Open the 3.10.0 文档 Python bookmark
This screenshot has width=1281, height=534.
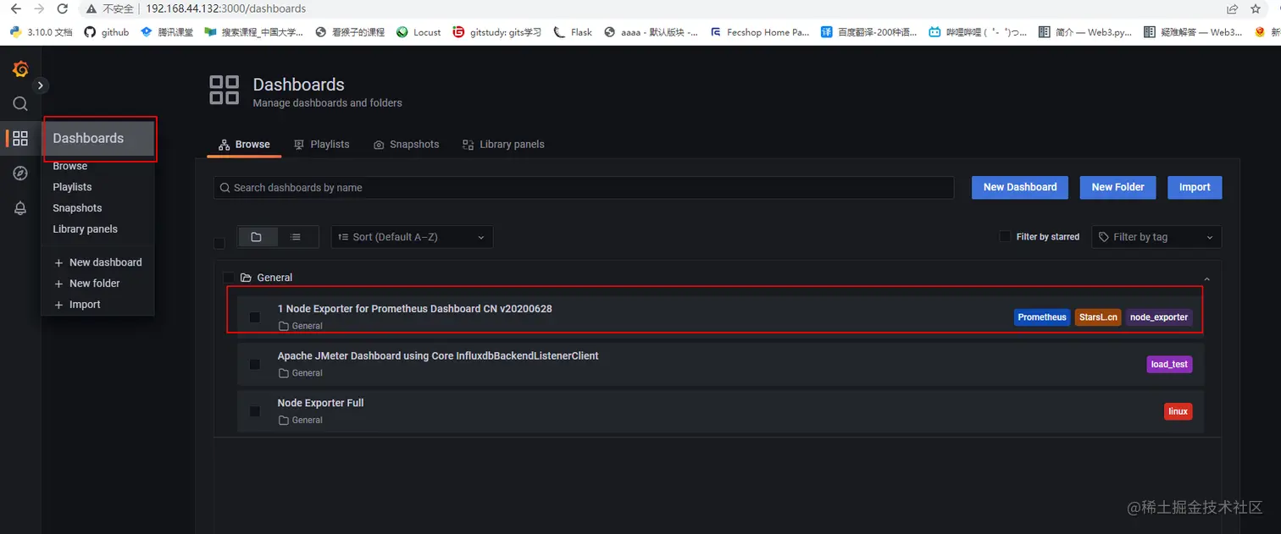tap(40, 32)
